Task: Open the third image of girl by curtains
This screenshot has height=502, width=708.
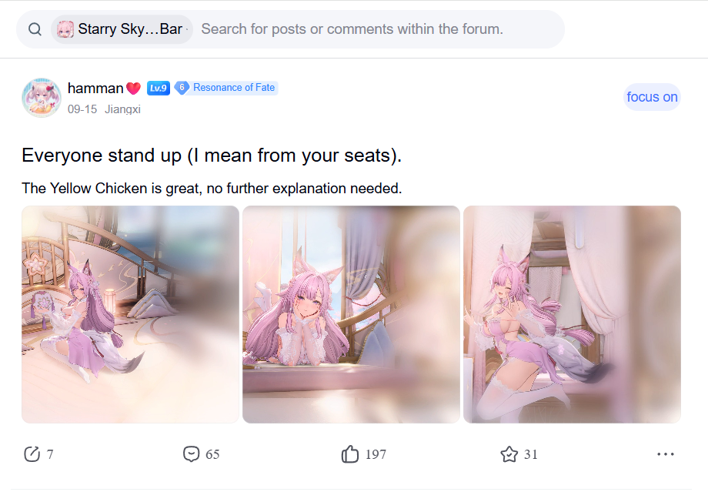Action: [x=572, y=314]
